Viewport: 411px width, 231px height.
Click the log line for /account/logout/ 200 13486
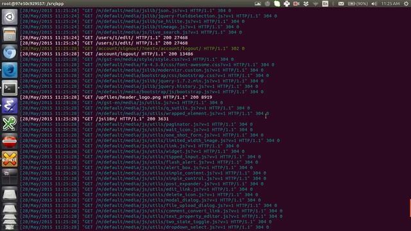[x=107, y=54]
